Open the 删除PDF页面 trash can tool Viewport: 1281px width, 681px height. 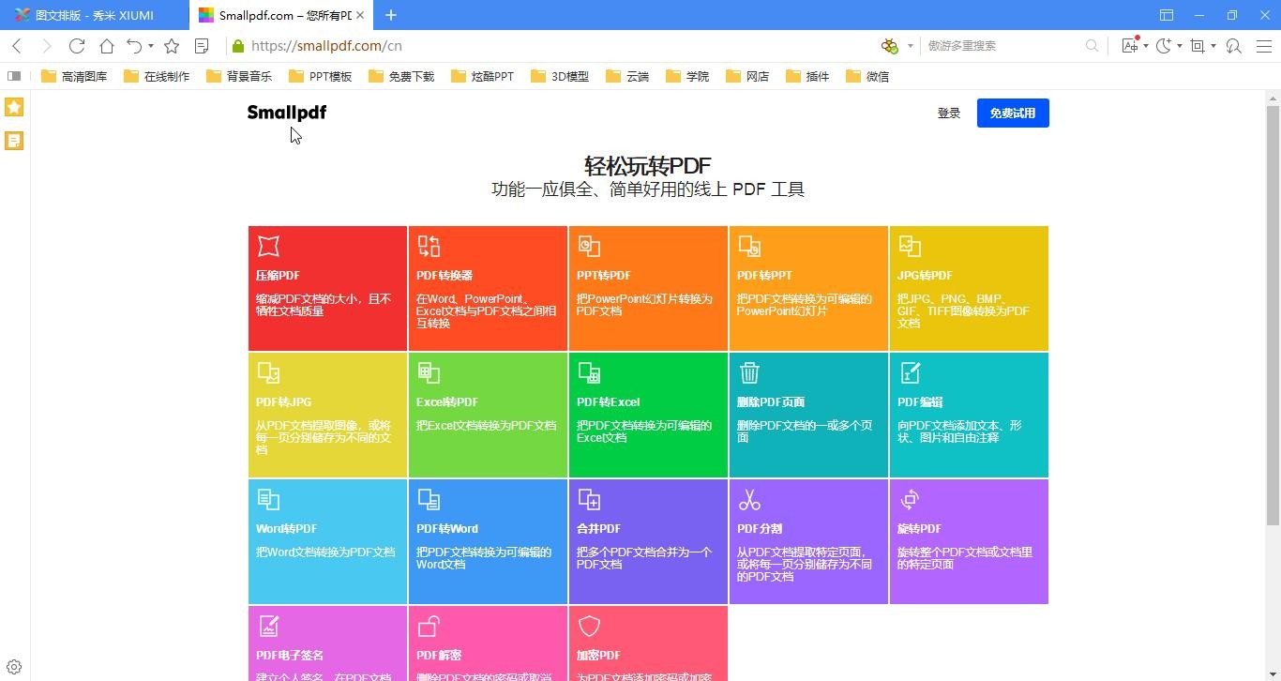click(807, 415)
